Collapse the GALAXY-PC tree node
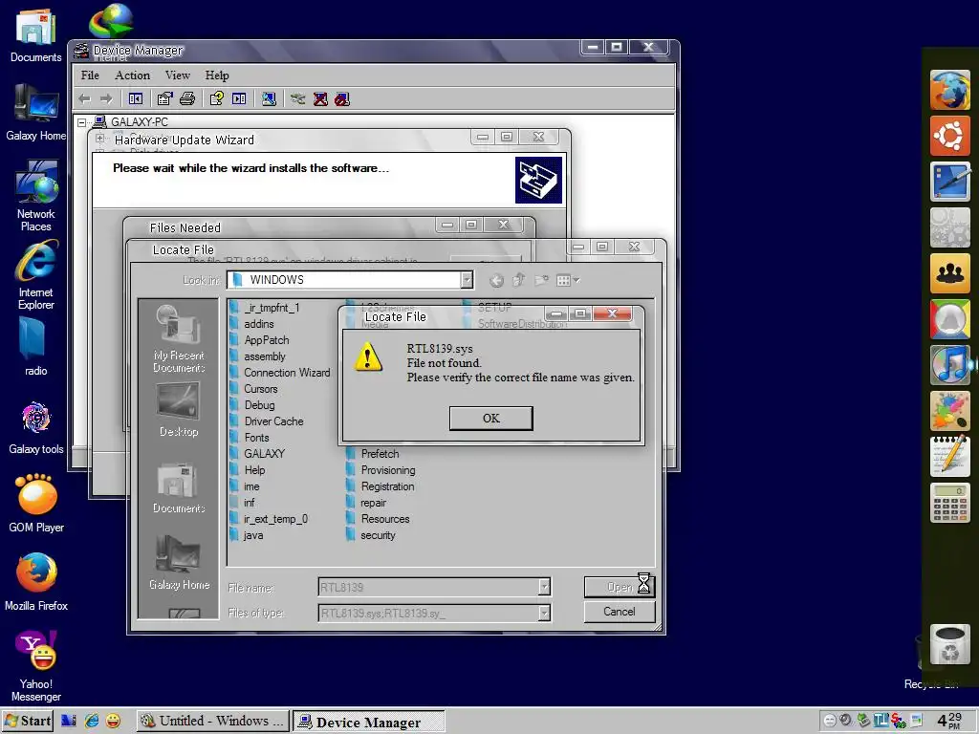 (x=82, y=122)
